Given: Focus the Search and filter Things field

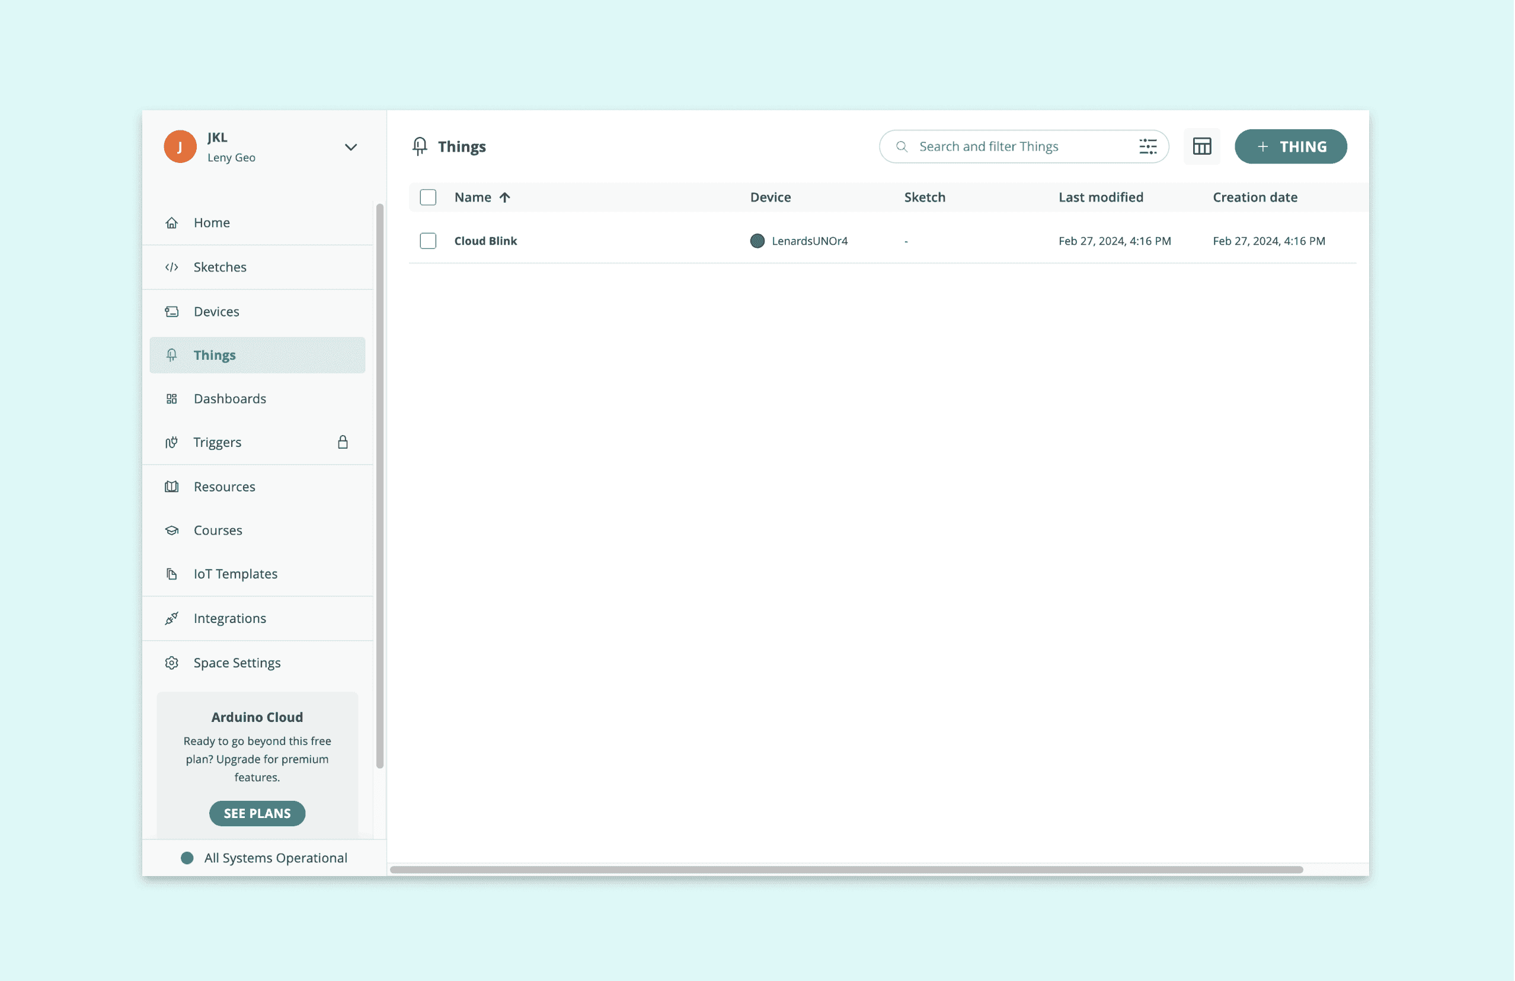Looking at the screenshot, I should tap(1018, 146).
